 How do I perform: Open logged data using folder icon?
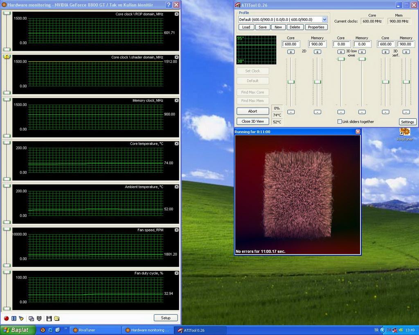56,318
